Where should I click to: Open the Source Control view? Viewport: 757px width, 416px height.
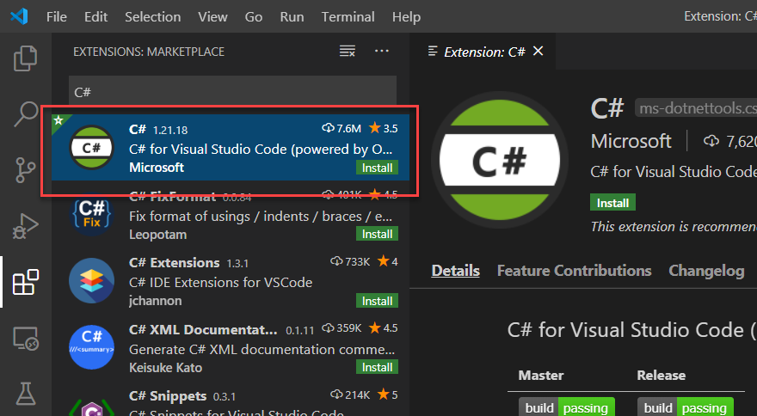tap(26, 169)
